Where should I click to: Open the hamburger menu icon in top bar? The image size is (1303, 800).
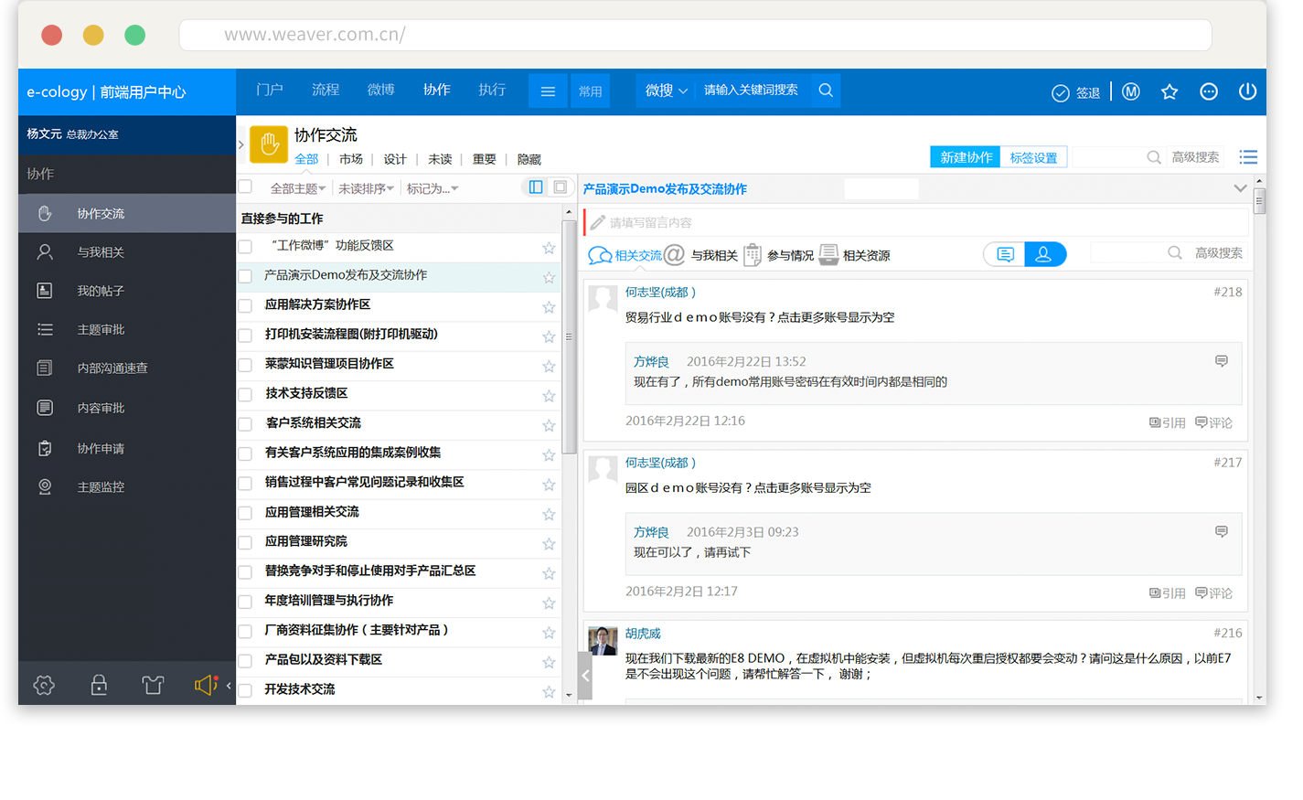pyautogui.click(x=548, y=91)
